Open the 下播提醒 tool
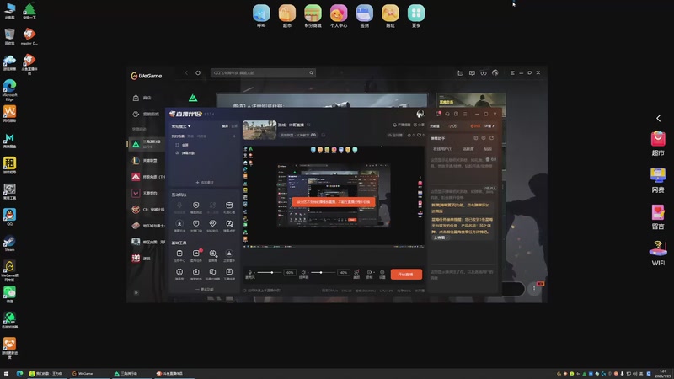Image resolution: width=674 pixels, height=379 pixels. pyautogui.click(x=229, y=275)
